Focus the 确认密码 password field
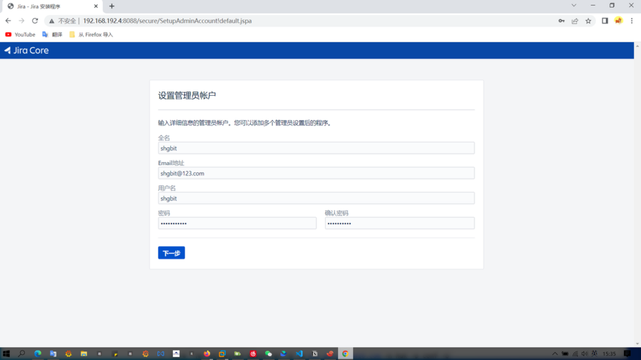 click(399, 224)
